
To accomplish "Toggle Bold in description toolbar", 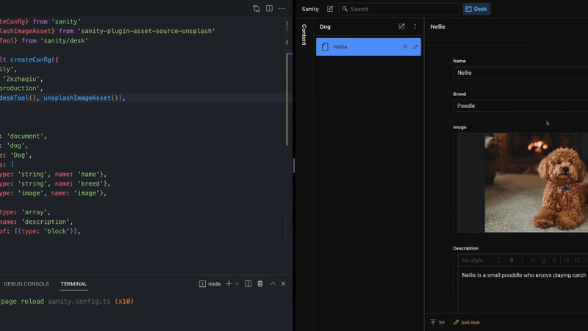I will (x=512, y=261).
